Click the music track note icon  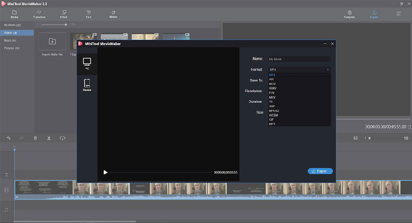(6, 210)
